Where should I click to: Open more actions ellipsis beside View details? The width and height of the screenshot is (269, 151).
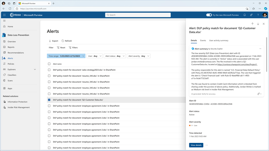207,145
